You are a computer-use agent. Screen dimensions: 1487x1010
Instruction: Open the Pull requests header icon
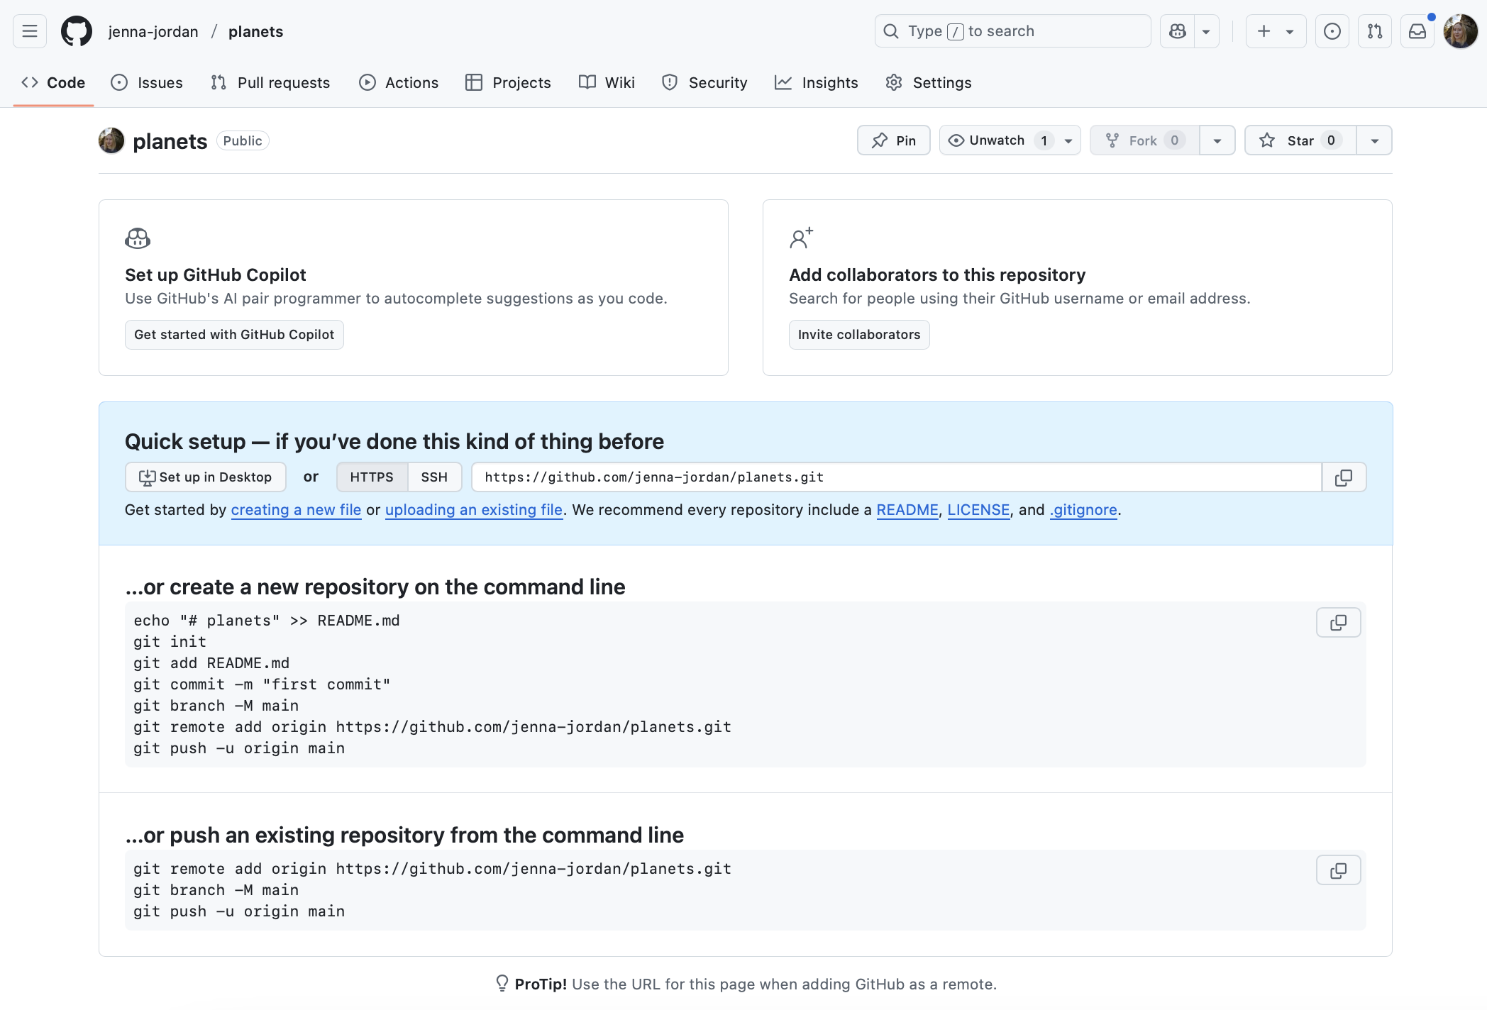click(1375, 31)
